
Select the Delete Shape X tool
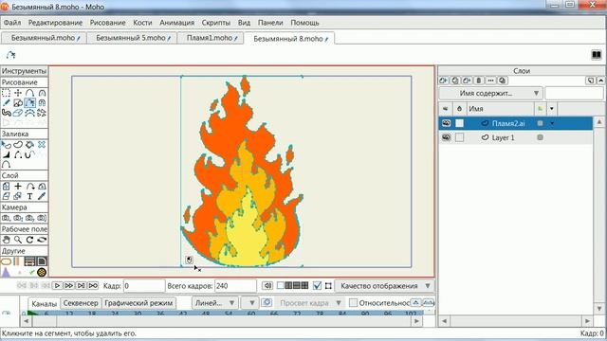[42, 145]
